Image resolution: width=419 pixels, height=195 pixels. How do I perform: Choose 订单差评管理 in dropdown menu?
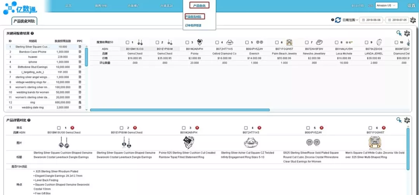(193, 25)
